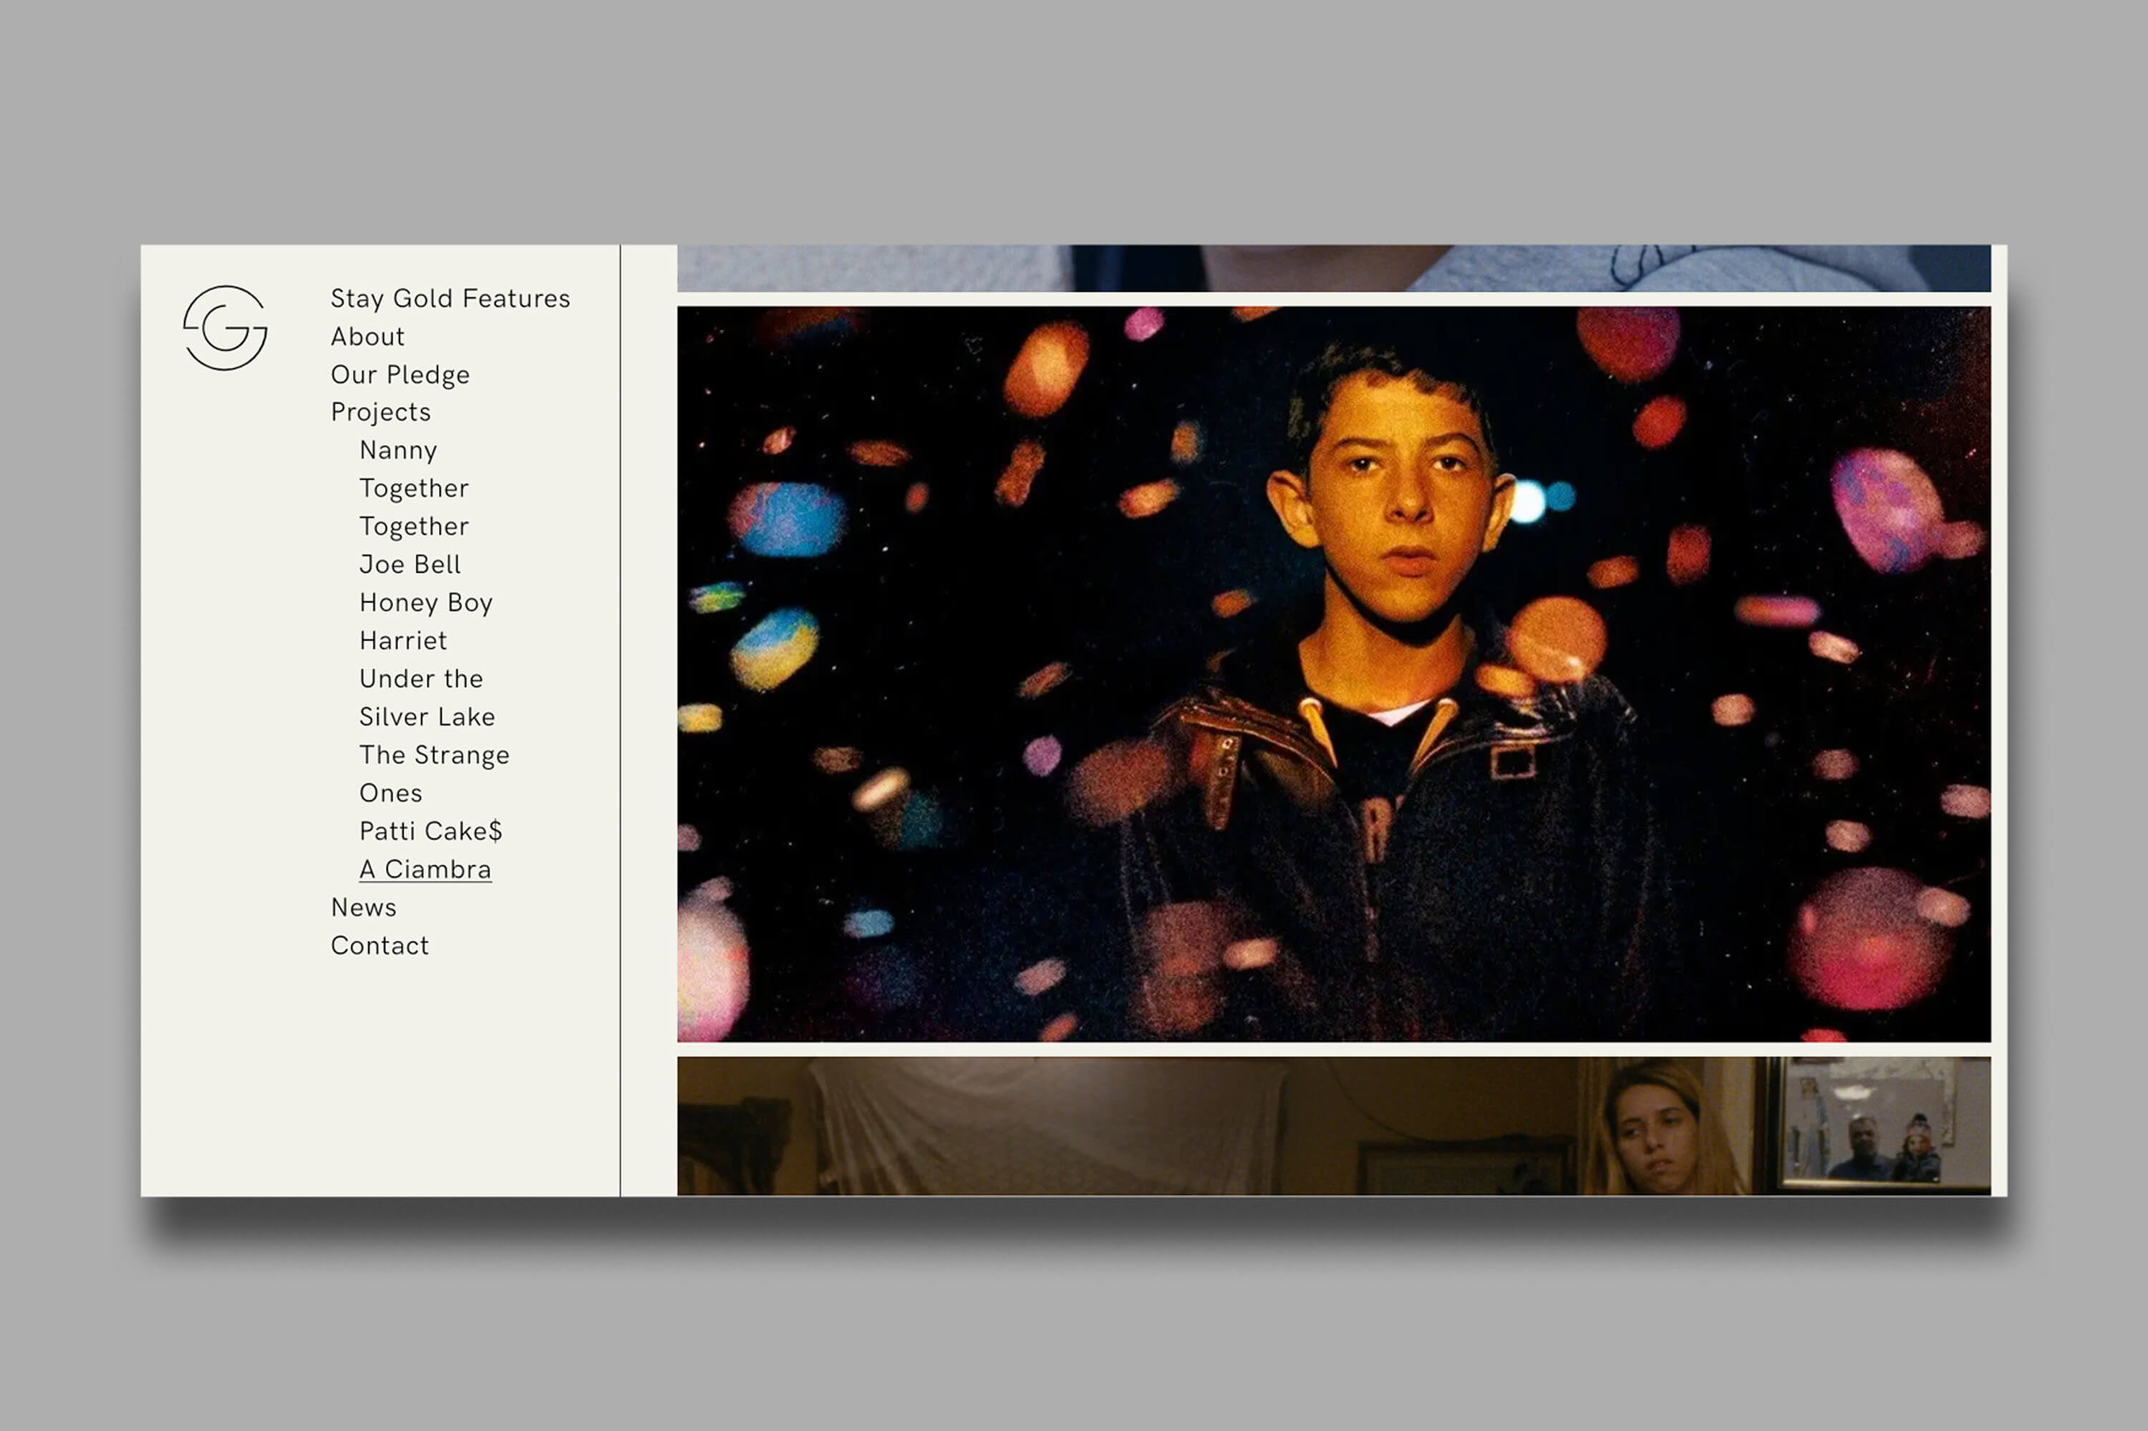Select the Harriet project link
Image resolution: width=2148 pixels, height=1431 pixels.
click(402, 641)
